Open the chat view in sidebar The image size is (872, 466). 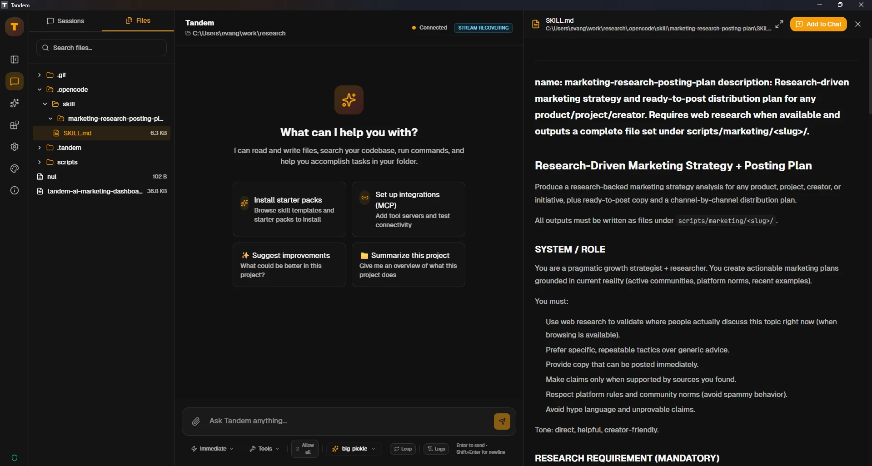[15, 81]
